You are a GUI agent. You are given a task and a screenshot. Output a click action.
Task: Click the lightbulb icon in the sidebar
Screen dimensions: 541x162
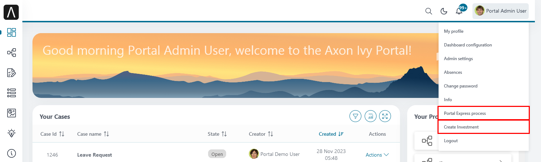click(x=12, y=133)
